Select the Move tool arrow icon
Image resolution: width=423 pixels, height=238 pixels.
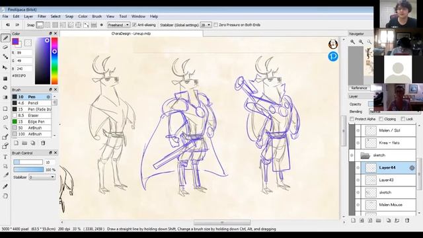(5, 67)
